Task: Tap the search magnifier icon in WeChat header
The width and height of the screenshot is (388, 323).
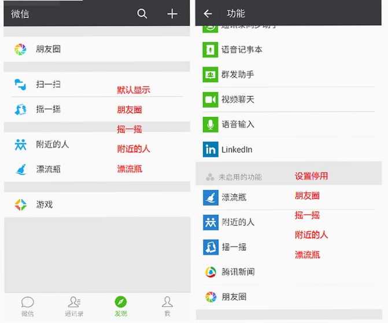Action: click(x=142, y=14)
